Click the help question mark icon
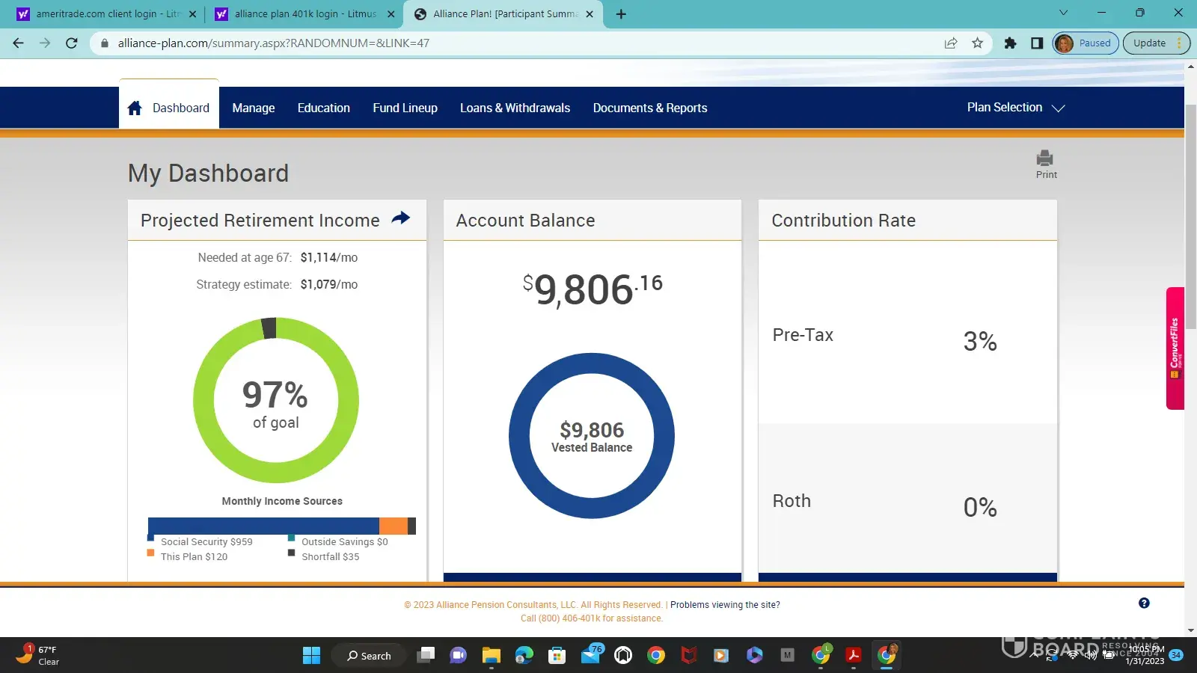This screenshot has width=1197, height=673. pyautogui.click(x=1144, y=603)
